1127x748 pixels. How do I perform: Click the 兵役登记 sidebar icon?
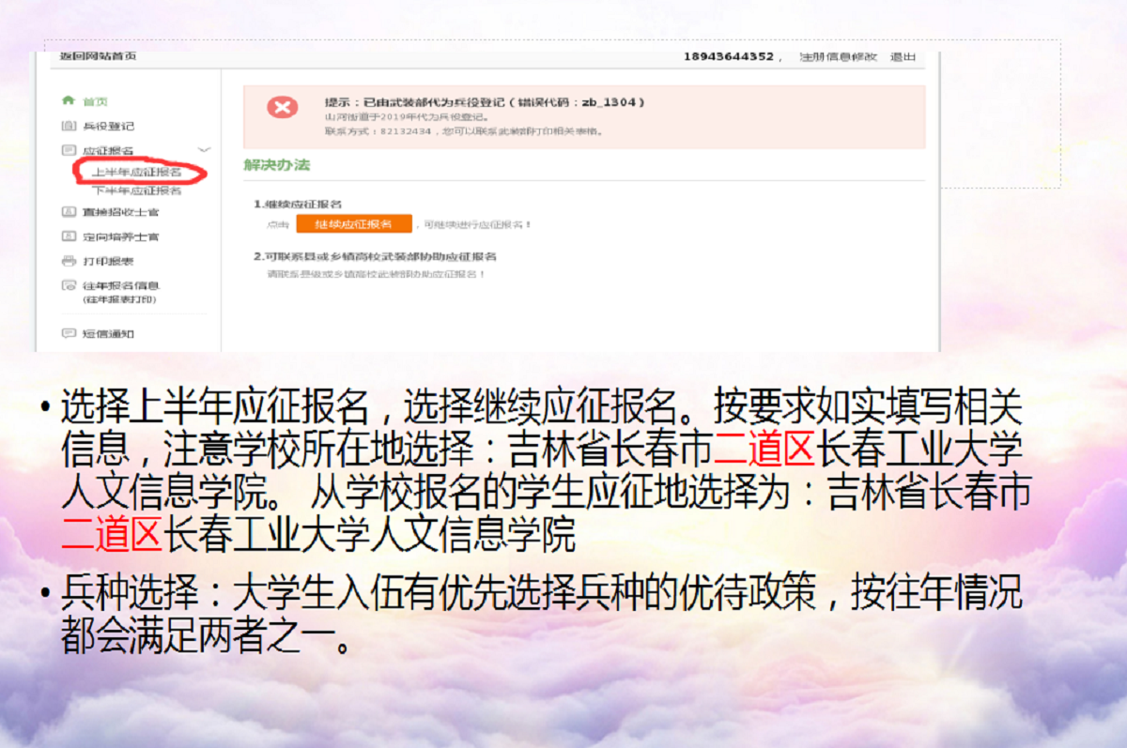point(68,125)
